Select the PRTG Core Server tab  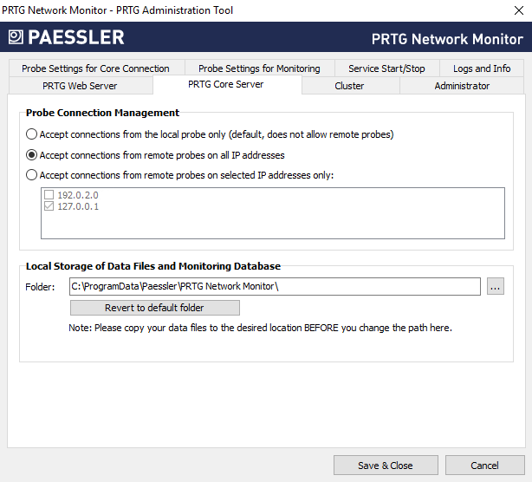click(226, 85)
